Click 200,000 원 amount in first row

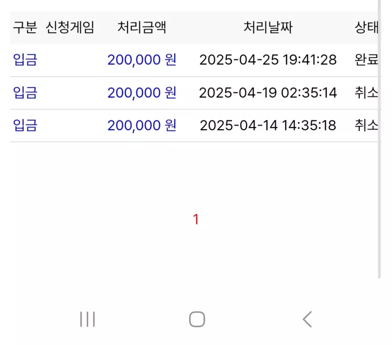(142, 60)
